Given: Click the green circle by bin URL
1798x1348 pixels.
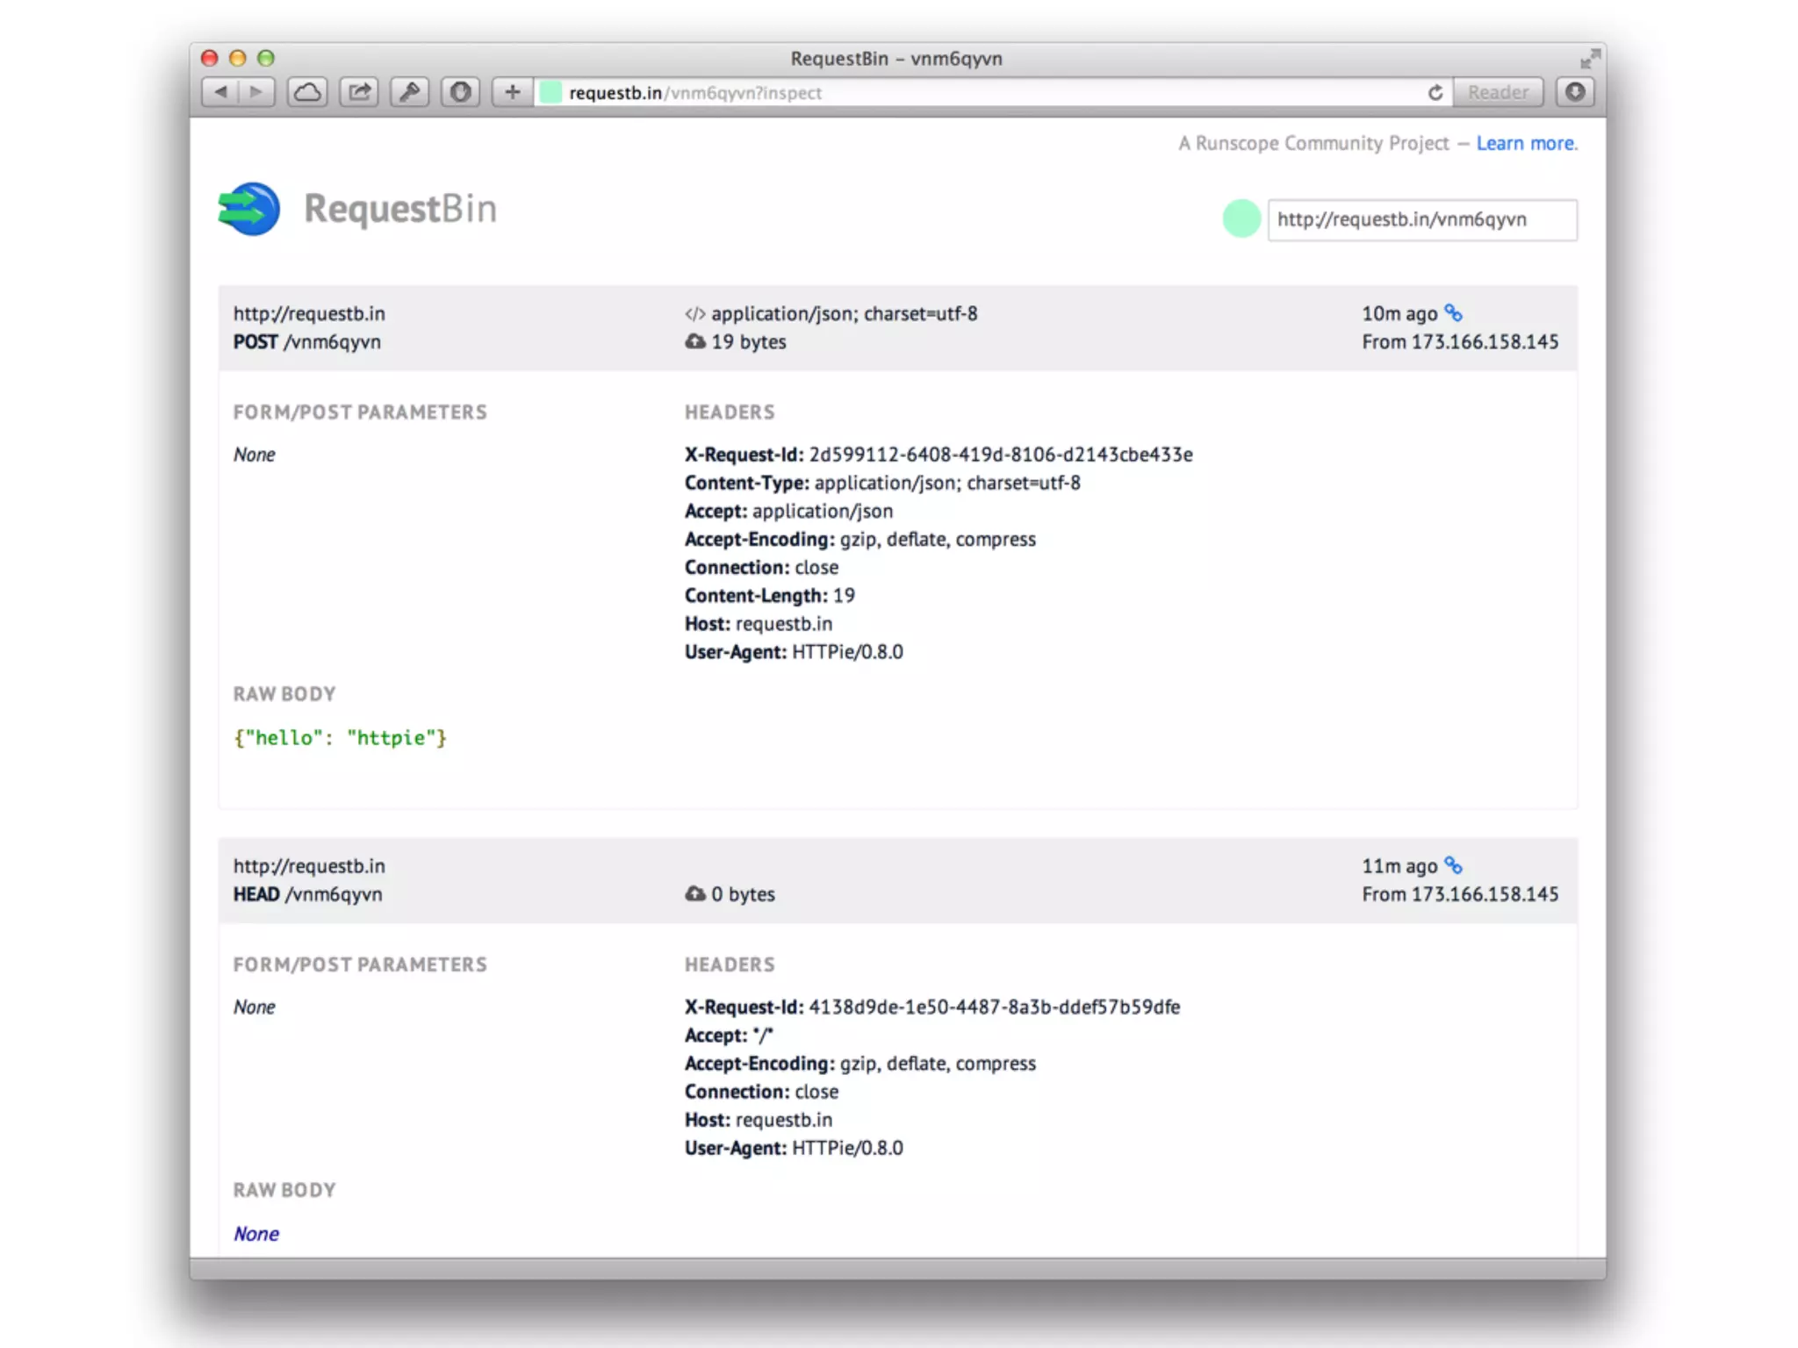Looking at the screenshot, I should pos(1241,219).
